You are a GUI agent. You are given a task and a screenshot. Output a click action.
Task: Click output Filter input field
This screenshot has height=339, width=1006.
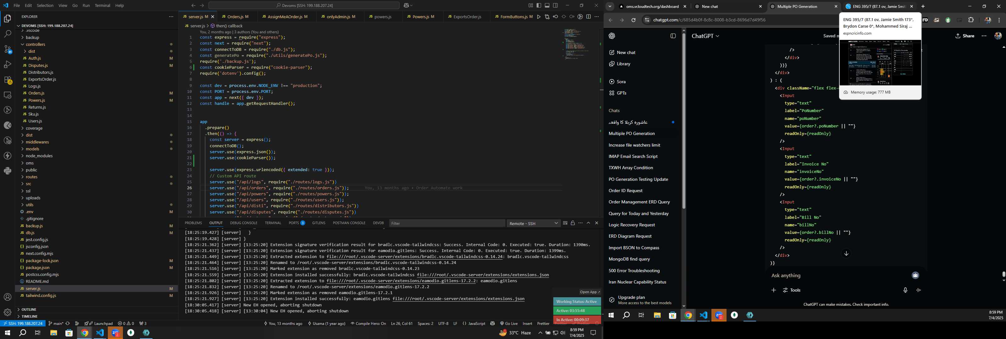tap(447, 223)
